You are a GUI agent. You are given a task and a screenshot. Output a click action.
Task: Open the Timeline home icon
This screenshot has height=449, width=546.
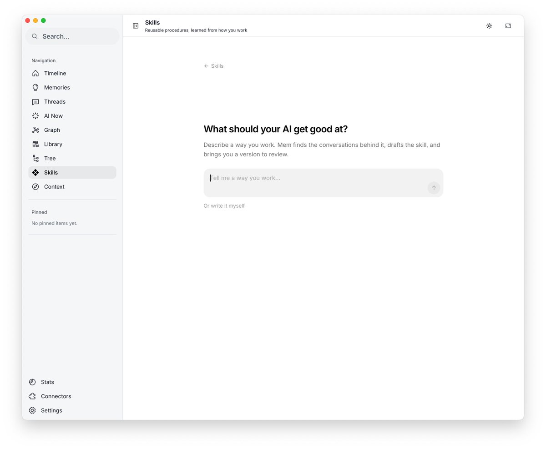(x=35, y=73)
